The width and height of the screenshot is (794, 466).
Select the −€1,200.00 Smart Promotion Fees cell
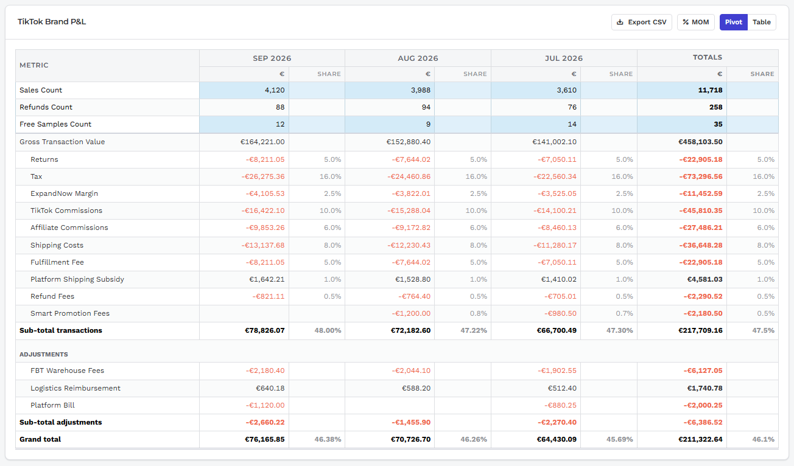(x=390, y=313)
